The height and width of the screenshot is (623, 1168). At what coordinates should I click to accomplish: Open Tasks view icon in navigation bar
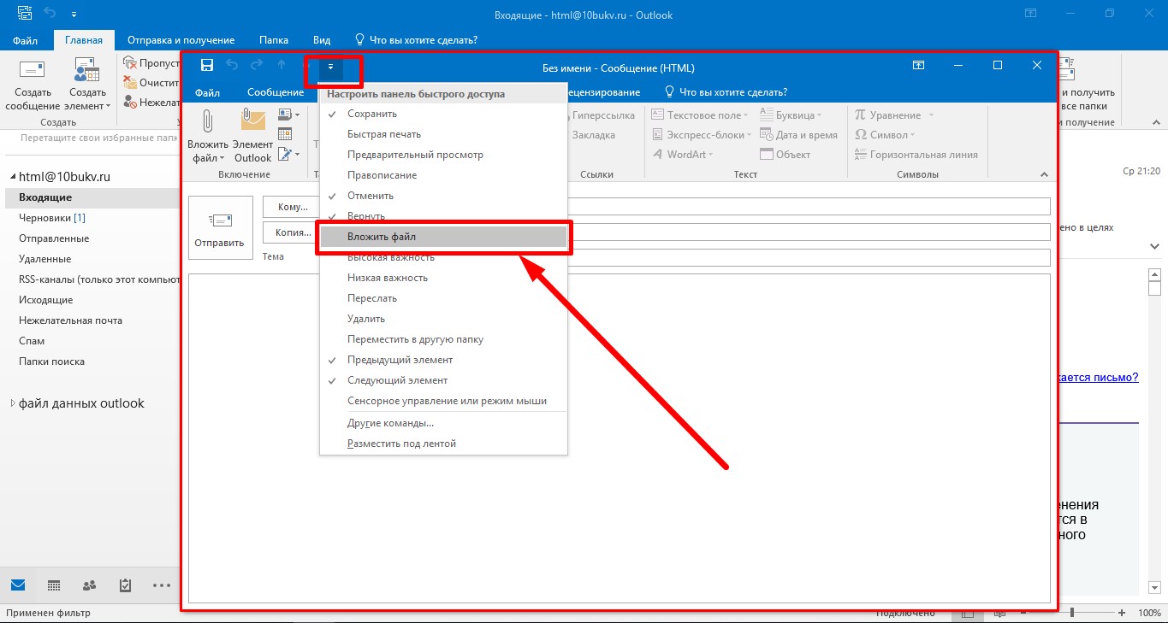coord(125,585)
